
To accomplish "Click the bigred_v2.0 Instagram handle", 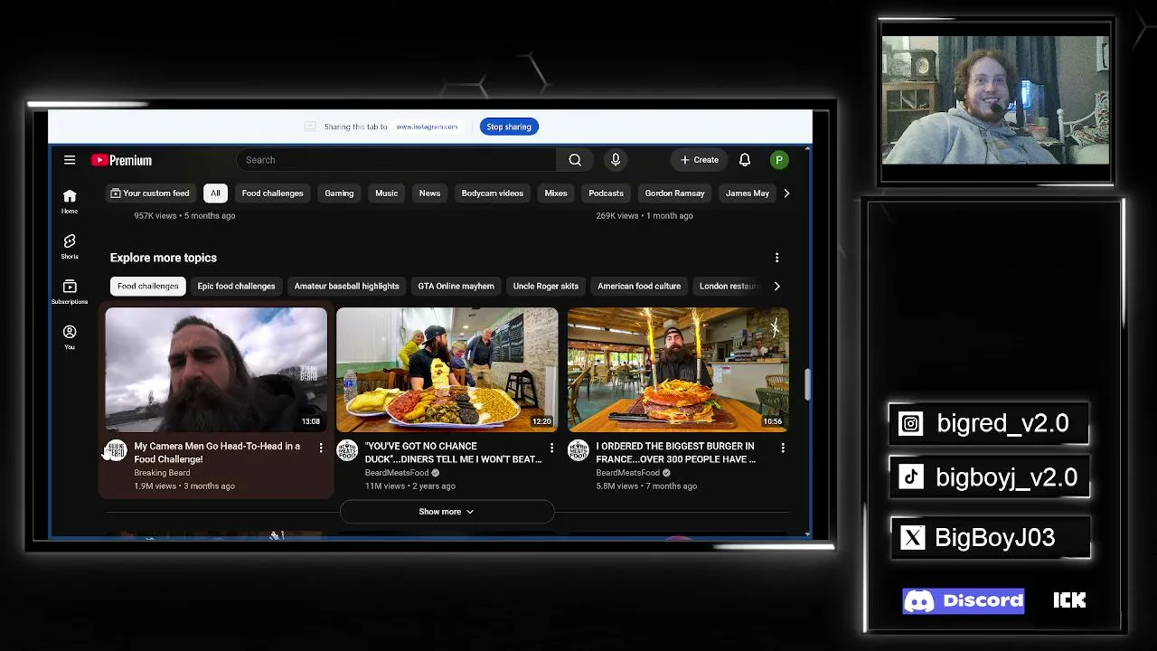I will (1002, 424).
